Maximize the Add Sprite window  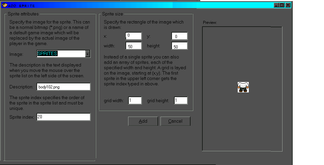[x=282, y=5]
